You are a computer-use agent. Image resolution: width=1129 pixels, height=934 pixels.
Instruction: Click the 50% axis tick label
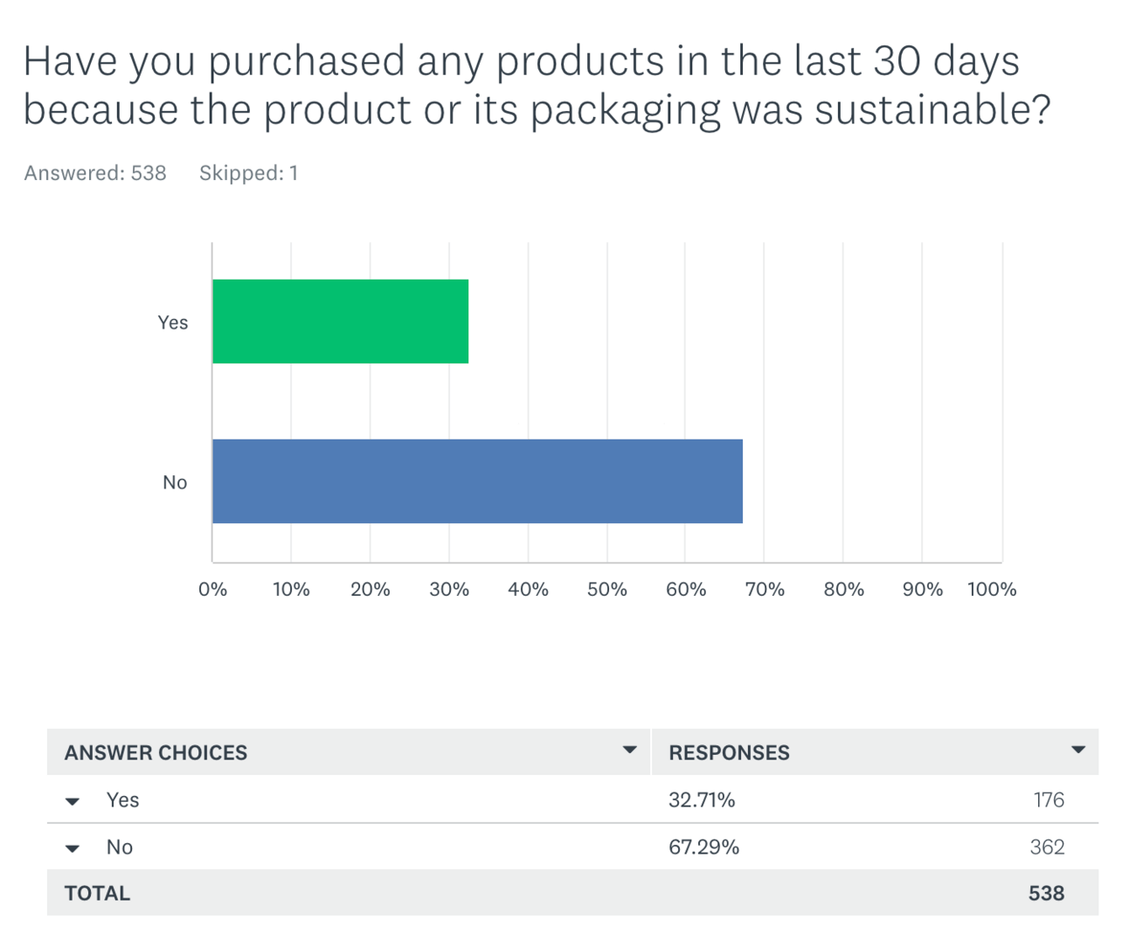tap(607, 590)
